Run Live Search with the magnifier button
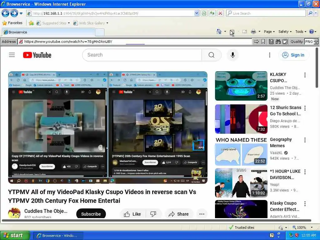The height and width of the screenshot is (240, 320). point(310,13)
